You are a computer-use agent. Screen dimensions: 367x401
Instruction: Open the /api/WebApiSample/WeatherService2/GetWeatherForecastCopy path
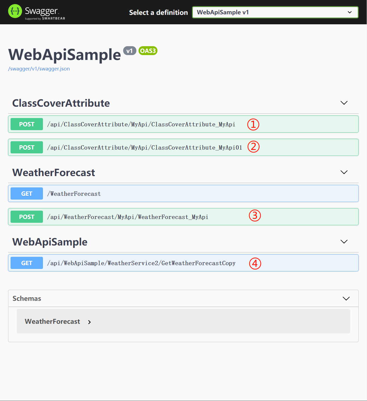pos(141,263)
